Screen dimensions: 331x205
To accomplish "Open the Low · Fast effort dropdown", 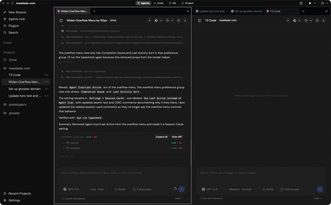I will [x=99, y=189].
